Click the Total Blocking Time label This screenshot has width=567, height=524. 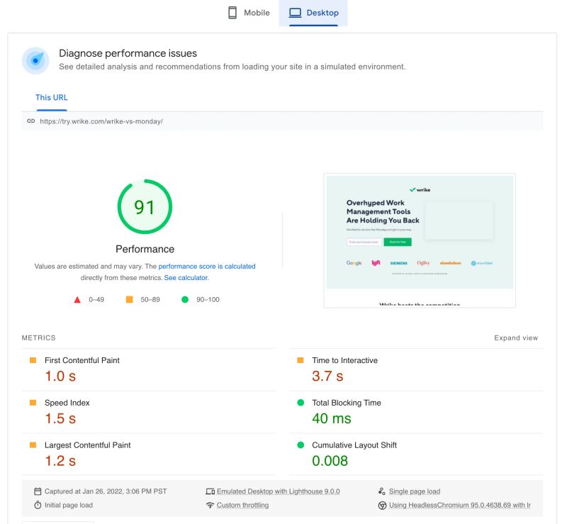[x=347, y=403]
